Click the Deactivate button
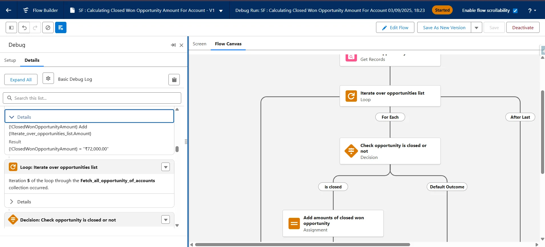Viewport: 545px width, 247px height. (x=523, y=27)
